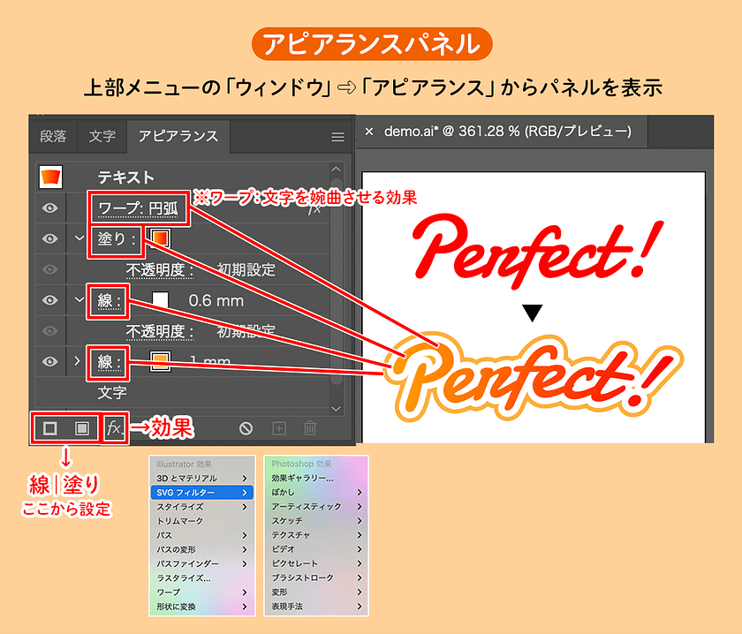Switch to the 段落 tab
The width and height of the screenshot is (742, 634).
[53, 136]
